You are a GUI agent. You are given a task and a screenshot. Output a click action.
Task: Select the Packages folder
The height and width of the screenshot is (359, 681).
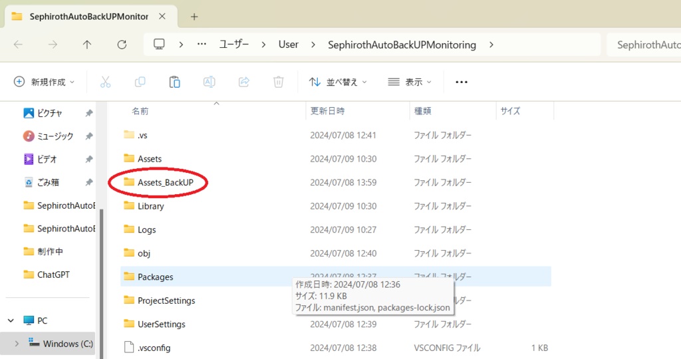[x=155, y=277]
